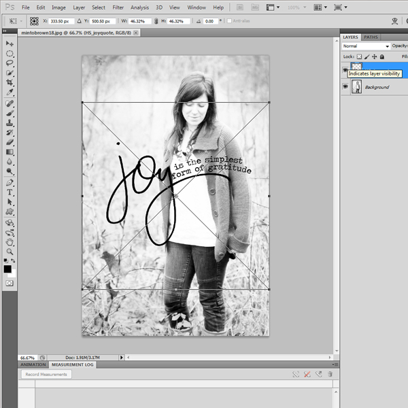
Task: Select the Eyedropper tool
Action: tap(10, 92)
